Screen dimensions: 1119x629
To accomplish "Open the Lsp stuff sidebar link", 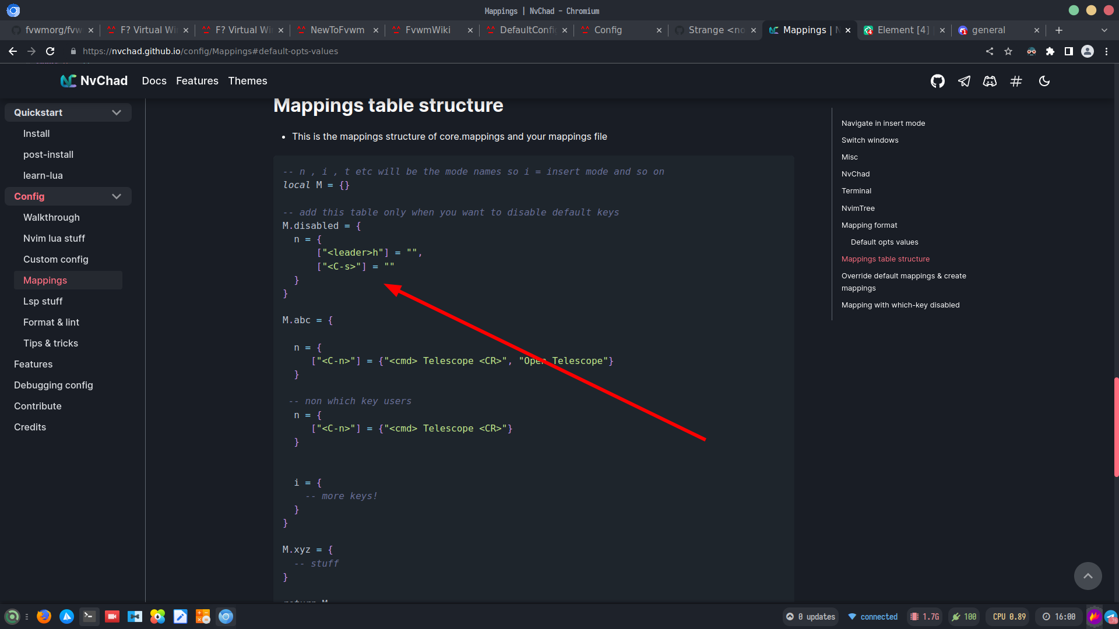I will (43, 301).
